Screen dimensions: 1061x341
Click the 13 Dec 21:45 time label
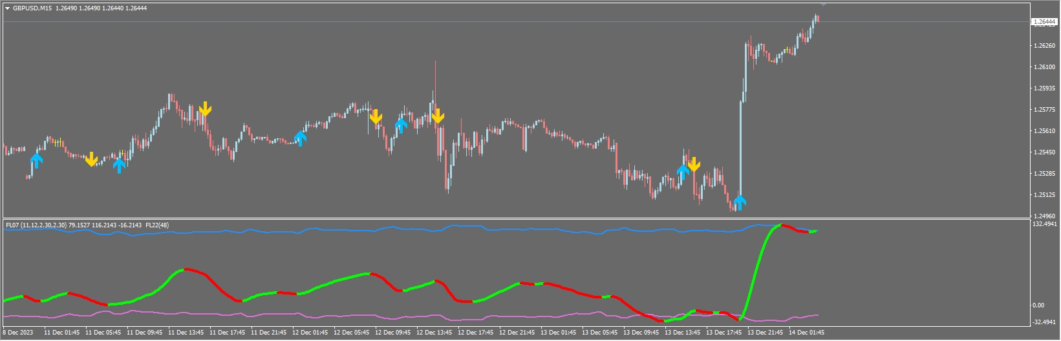pyautogui.click(x=766, y=333)
